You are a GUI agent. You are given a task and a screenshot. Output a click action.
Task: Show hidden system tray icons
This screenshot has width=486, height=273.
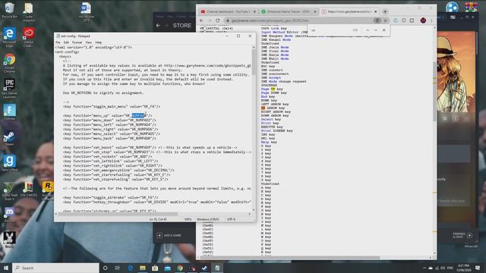point(424,268)
